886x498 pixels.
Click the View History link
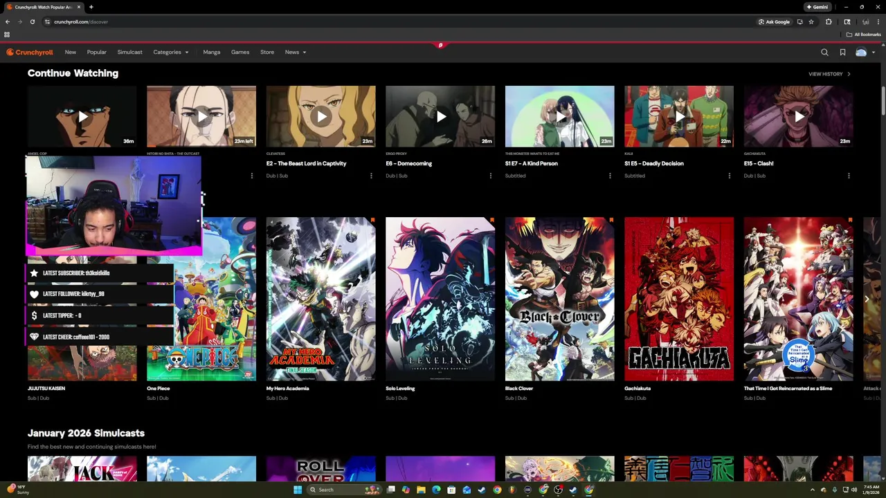tap(829, 74)
